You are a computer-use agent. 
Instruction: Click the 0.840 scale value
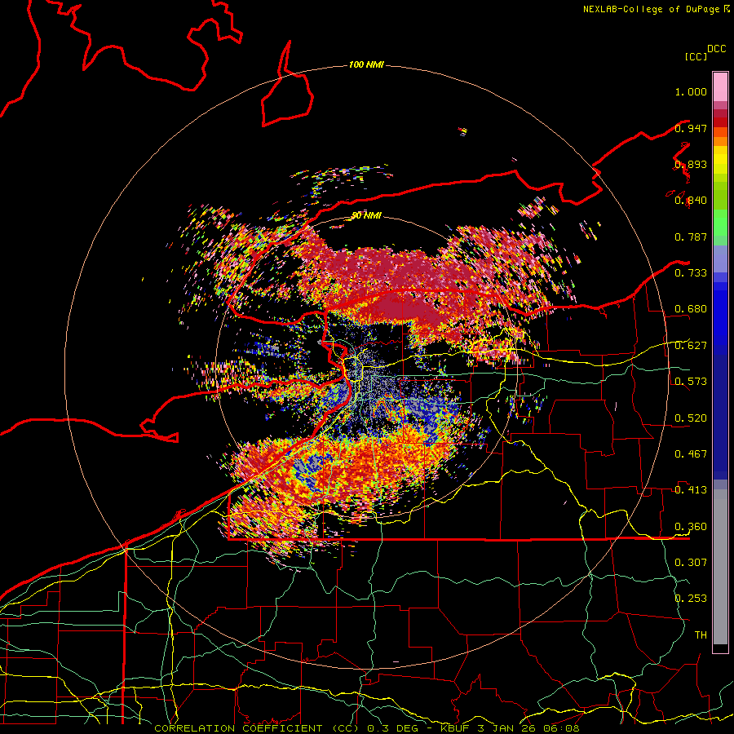click(691, 201)
